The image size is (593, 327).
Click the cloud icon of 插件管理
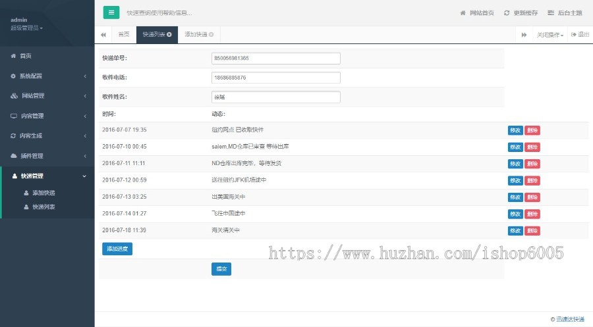coord(14,156)
